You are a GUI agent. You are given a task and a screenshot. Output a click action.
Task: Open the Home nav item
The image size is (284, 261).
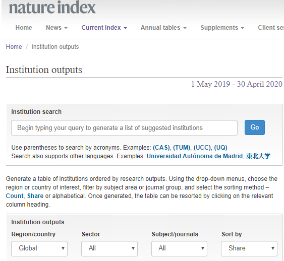24,28
